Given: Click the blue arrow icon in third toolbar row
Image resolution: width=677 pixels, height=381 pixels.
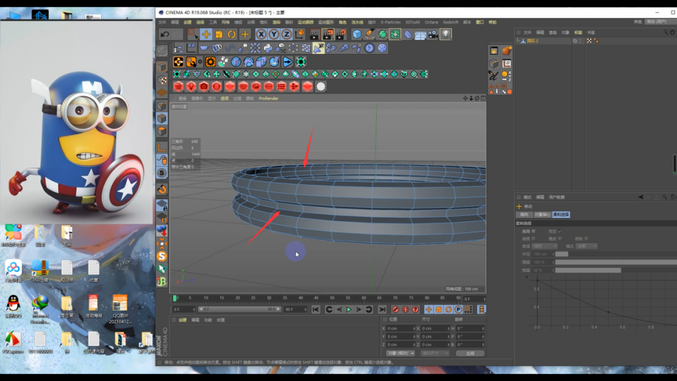Looking at the screenshot, I should point(288,61).
